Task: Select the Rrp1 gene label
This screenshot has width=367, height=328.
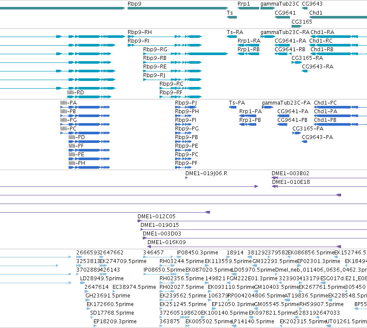Action: pos(244,4)
